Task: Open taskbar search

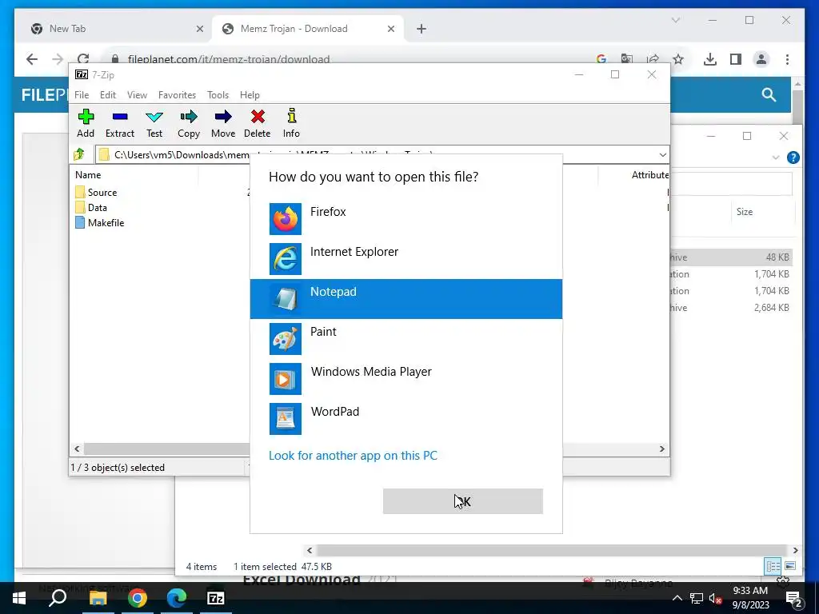Action: 58,598
